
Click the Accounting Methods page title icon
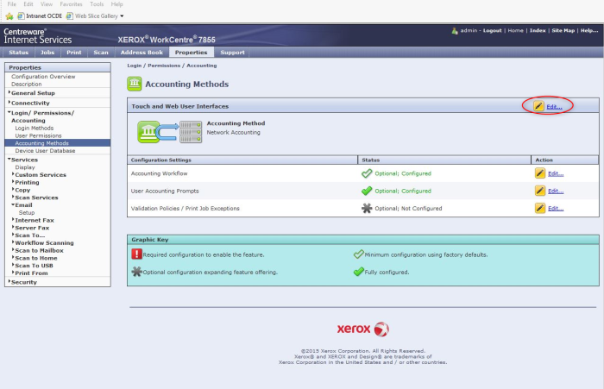pyautogui.click(x=135, y=84)
